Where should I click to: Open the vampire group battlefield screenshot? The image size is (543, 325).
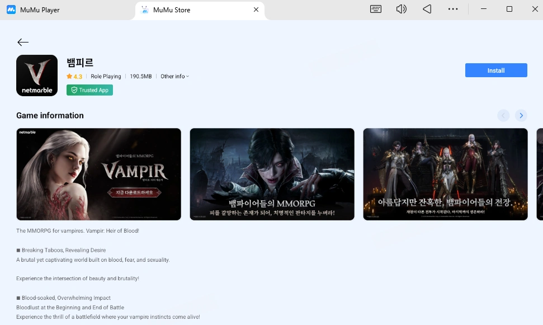445,175
